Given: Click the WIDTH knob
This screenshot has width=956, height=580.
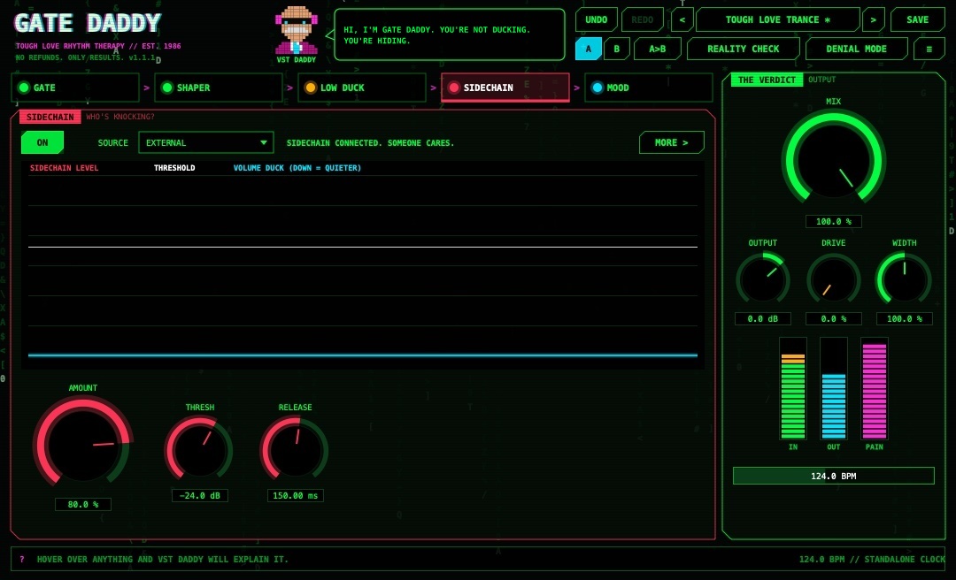Looking at the screenshot, I should (904, 280).
